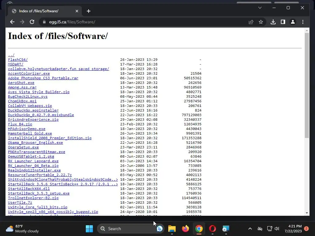315x236 pixels.
Task: Show hidden system tray icons
Action: coord(250,229)
